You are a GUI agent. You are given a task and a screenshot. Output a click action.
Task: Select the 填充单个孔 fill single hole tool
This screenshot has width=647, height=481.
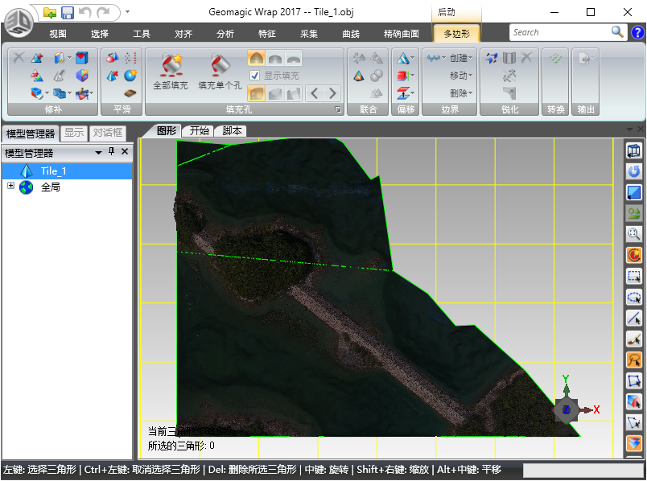(220, 66)
